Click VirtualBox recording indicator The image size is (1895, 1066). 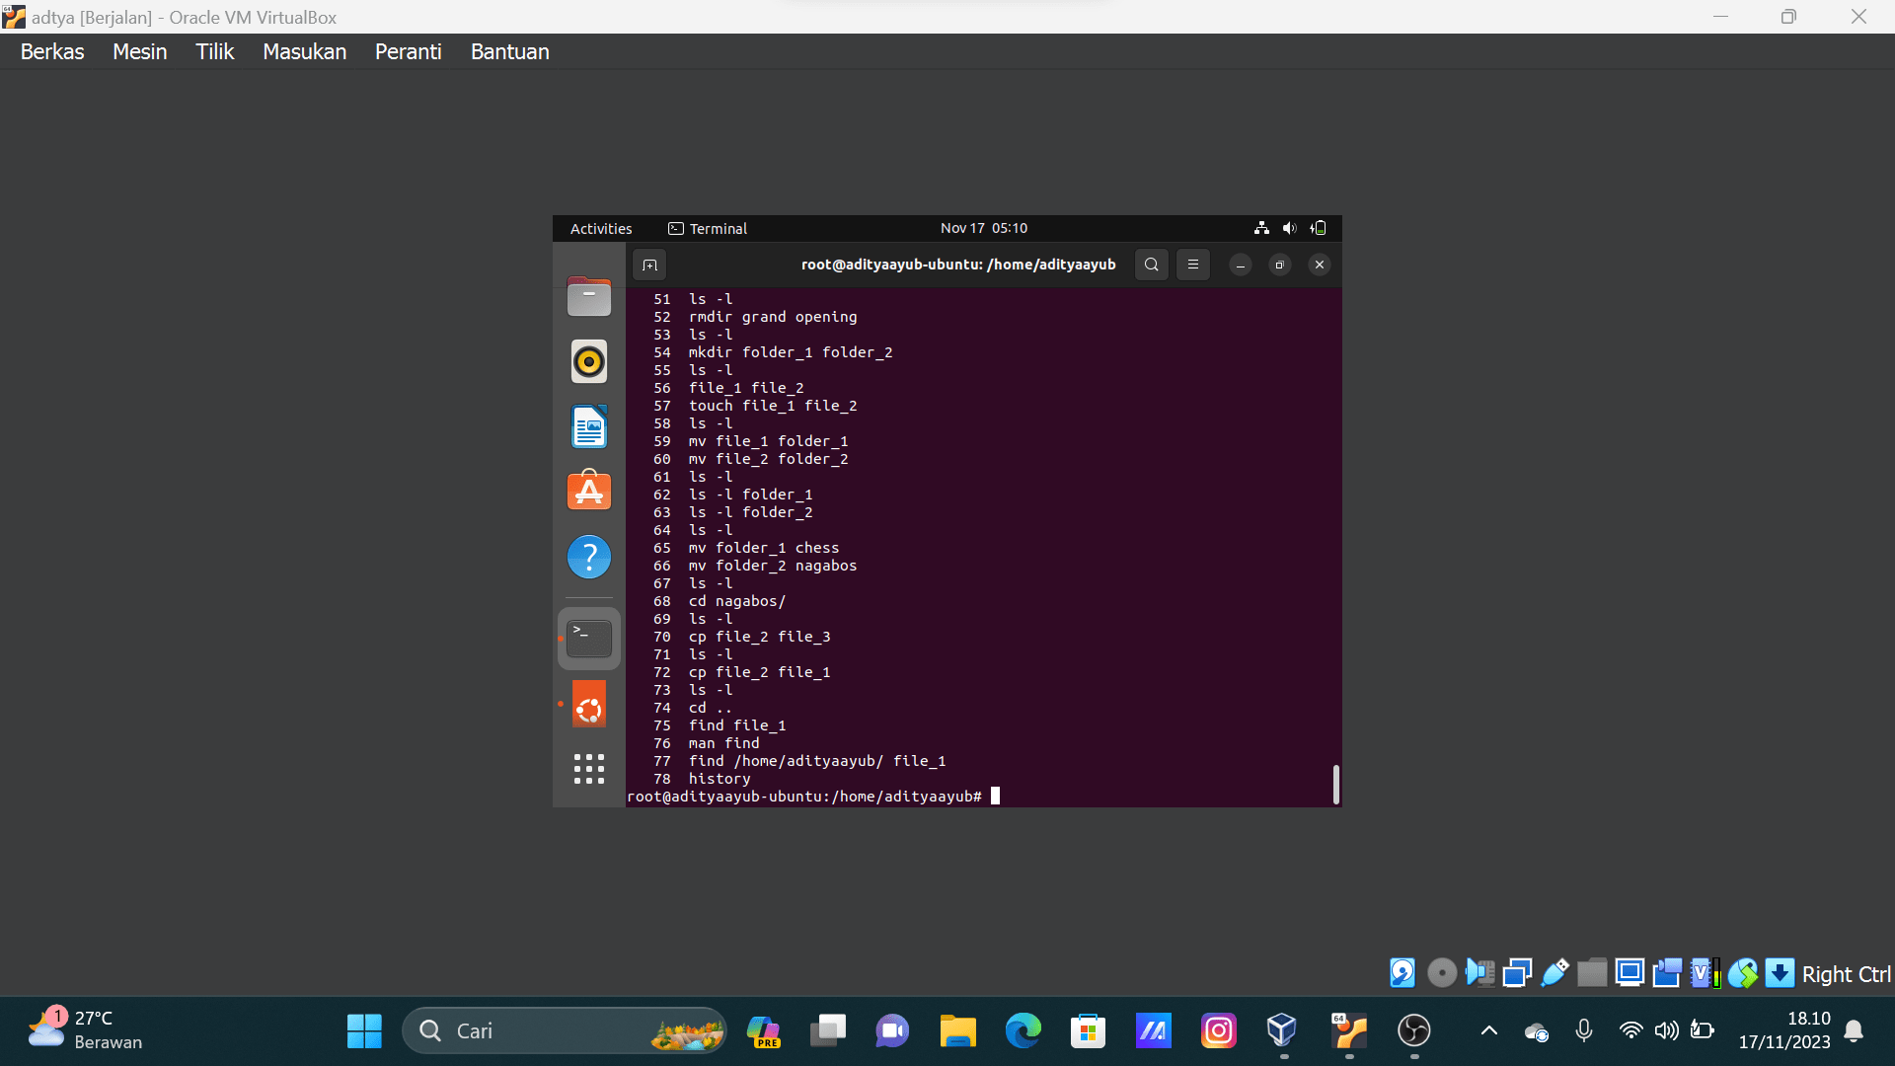pyautogui.click(x=1667, y=973)
